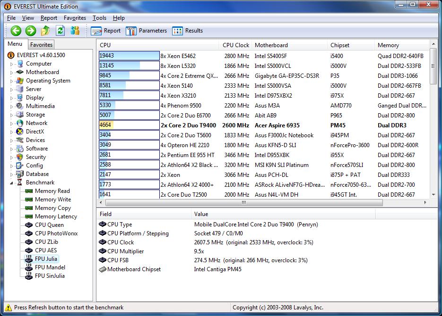
Task: Open the File menu
Action: tap(11, 18)
